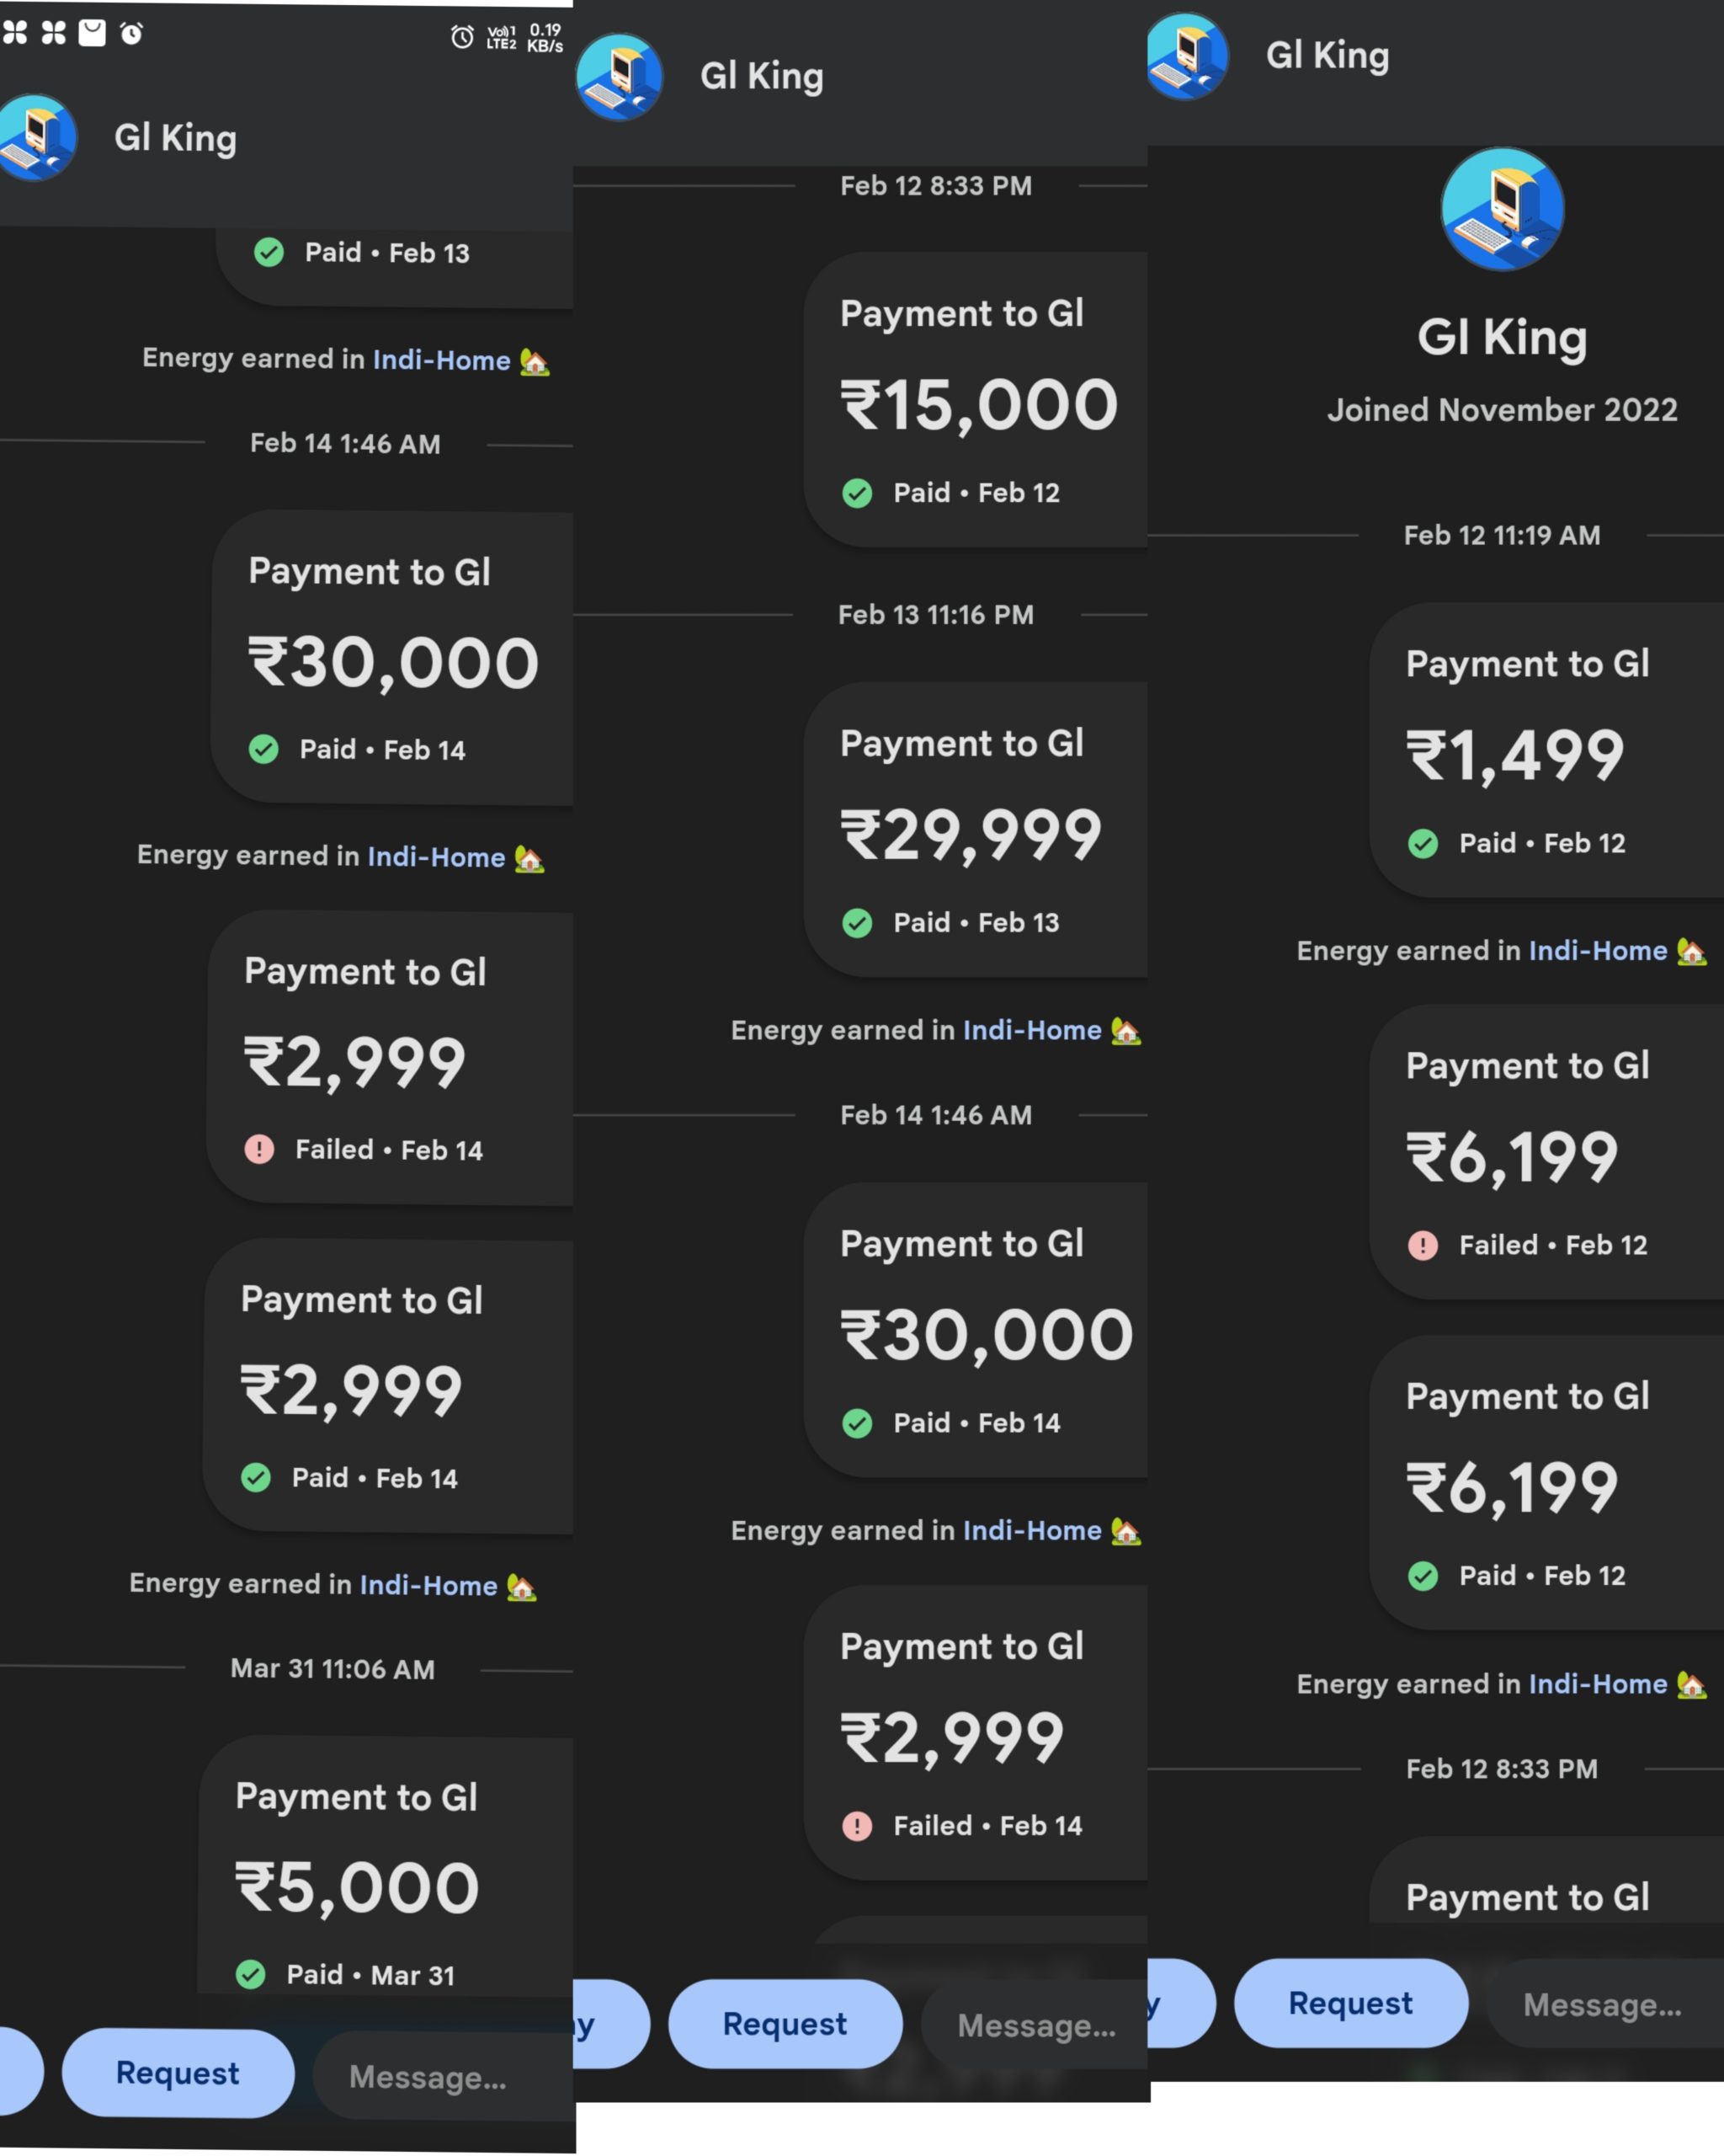Tap the large GI King name heading
Viewport: 1724px width, 2156px height.
point(1501,338)
